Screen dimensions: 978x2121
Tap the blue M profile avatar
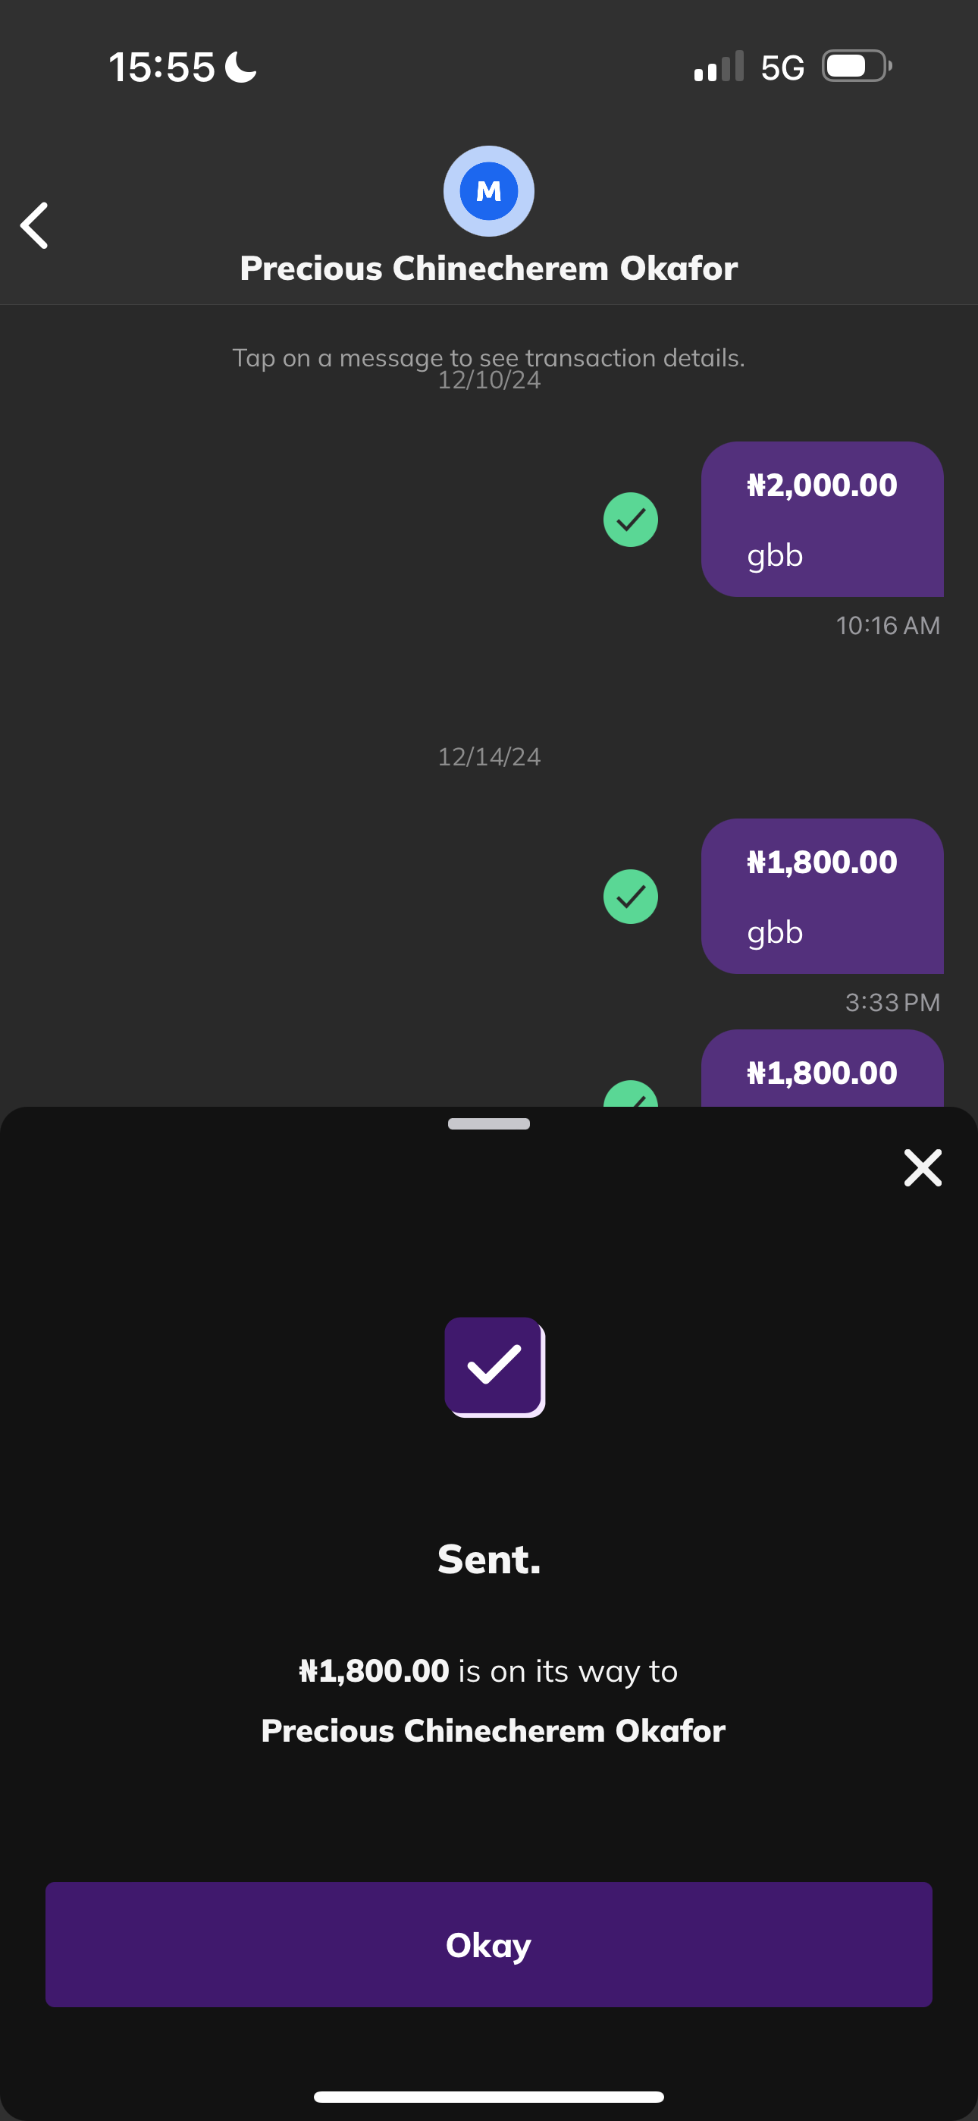(489, 191)
